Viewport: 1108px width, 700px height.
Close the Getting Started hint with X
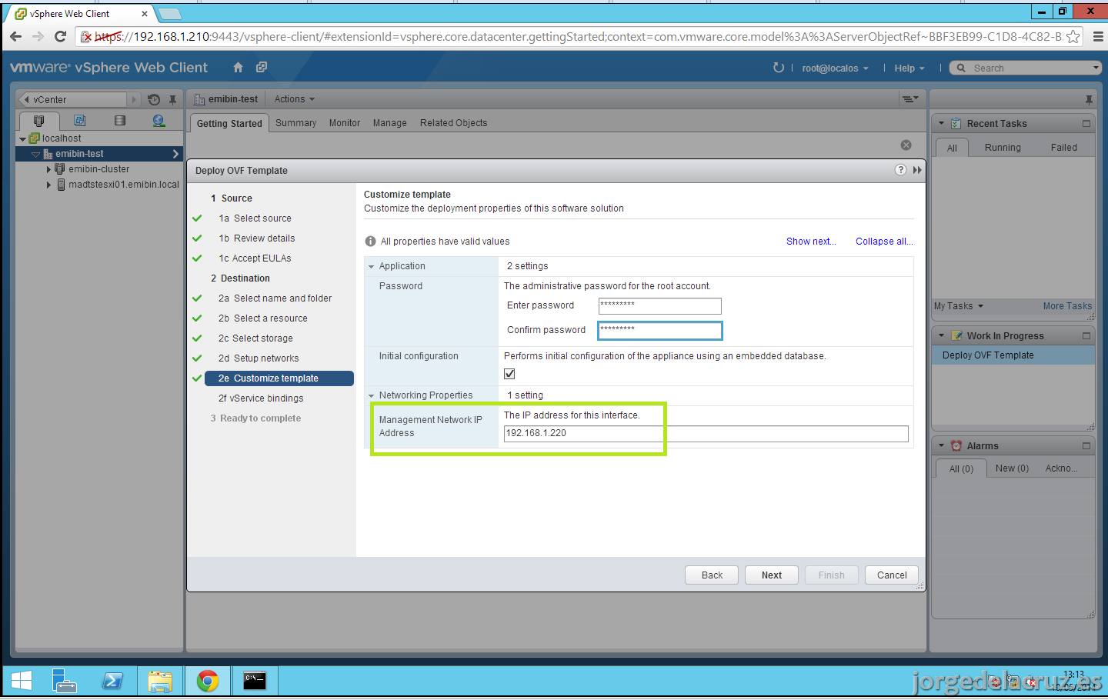point(906,145)
